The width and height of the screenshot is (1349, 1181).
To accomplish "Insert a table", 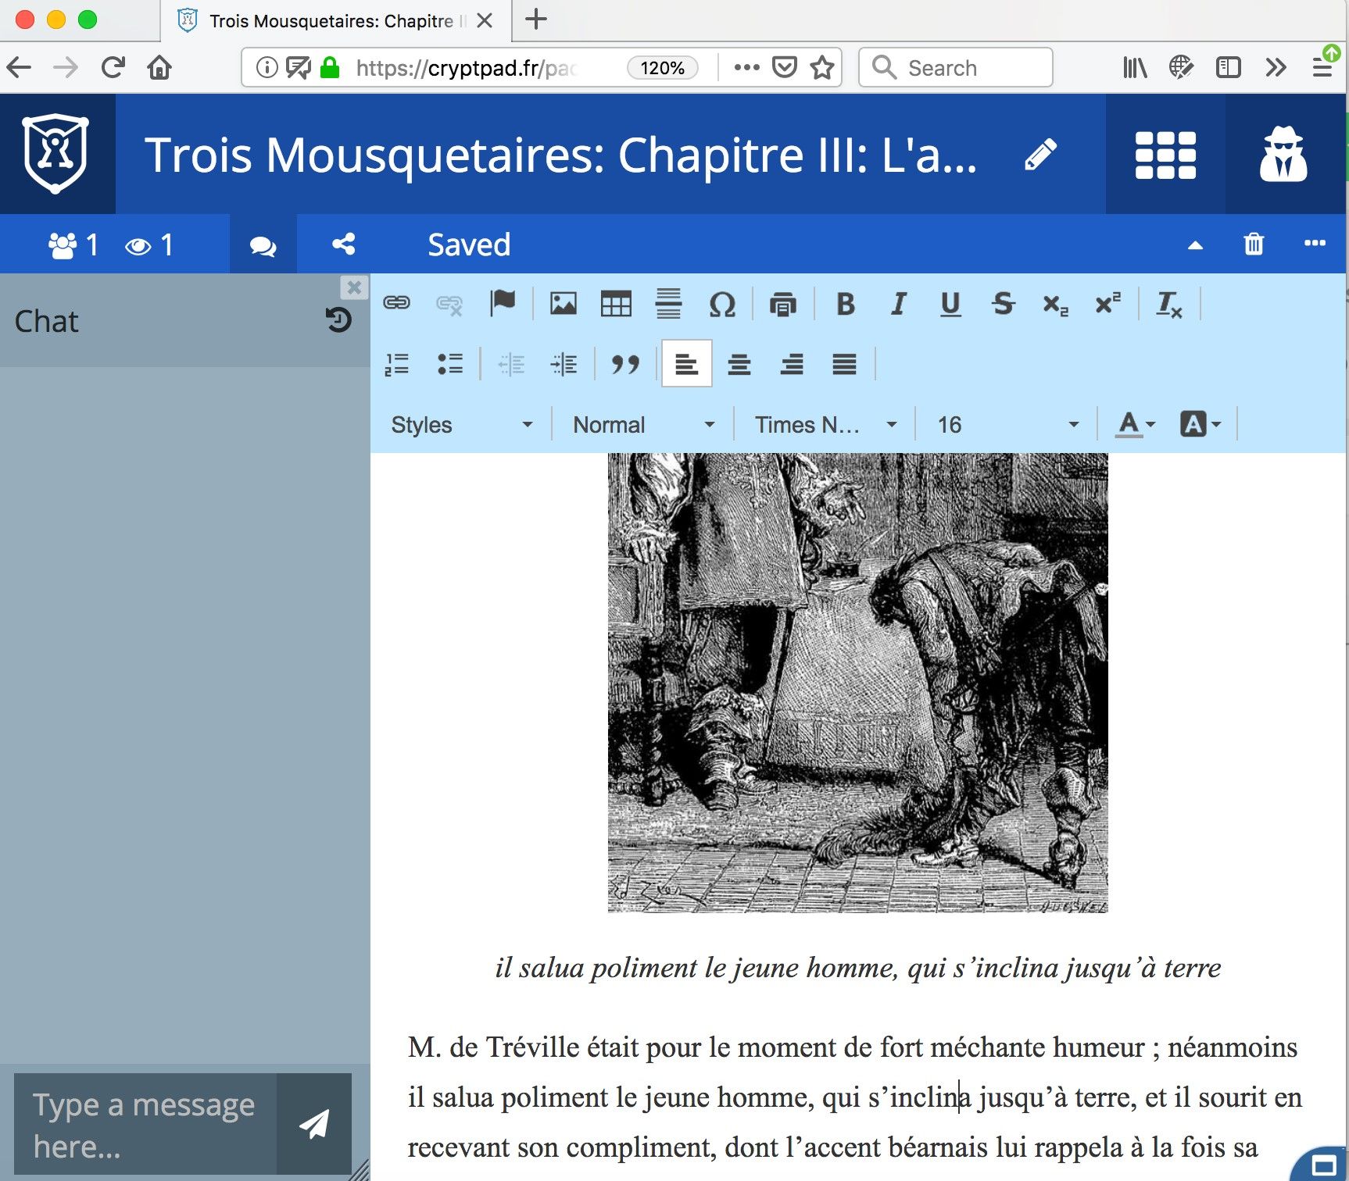I will (x=616, y=303).
